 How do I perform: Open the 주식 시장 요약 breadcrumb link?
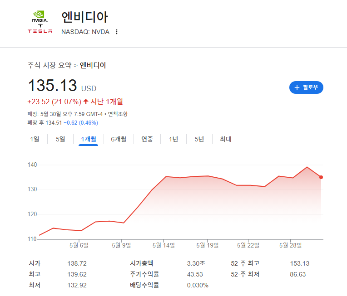[50, 65]
